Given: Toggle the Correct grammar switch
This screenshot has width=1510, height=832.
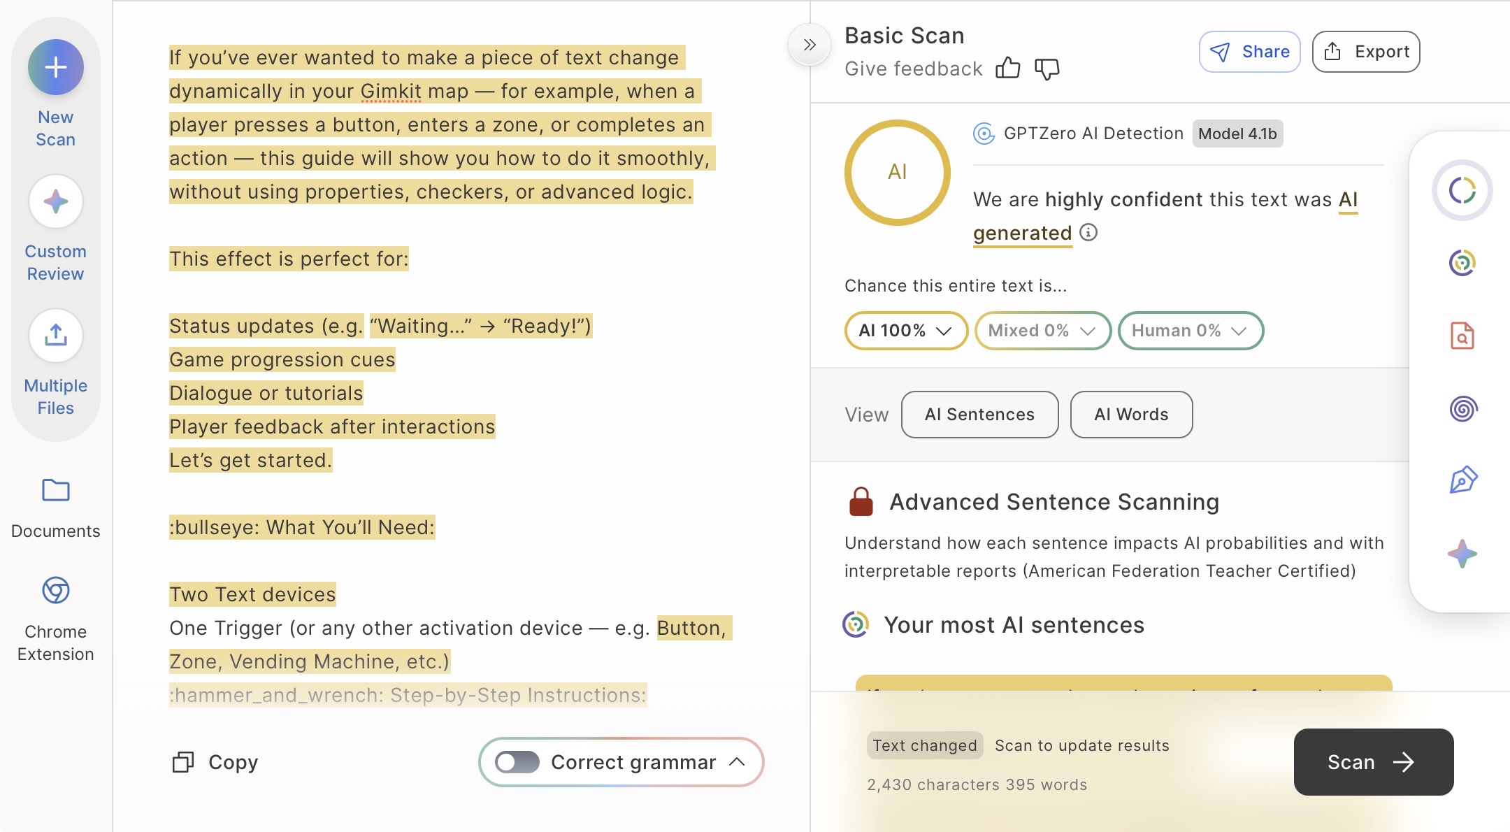Looking at the screenshot, I should pyautogui.click(x=517, y=762).
